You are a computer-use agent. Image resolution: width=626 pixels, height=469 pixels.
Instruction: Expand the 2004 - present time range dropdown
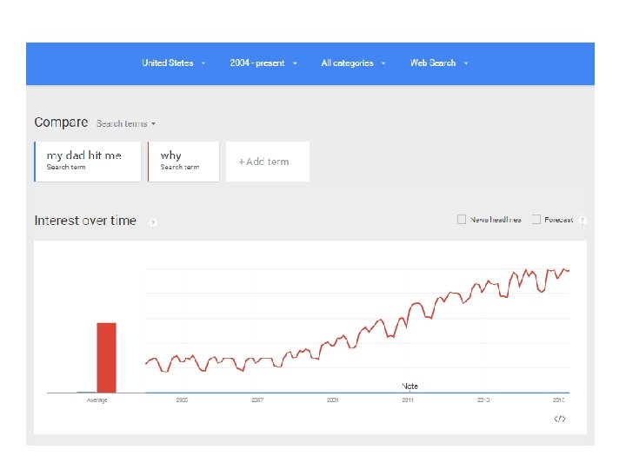(263, 63)
